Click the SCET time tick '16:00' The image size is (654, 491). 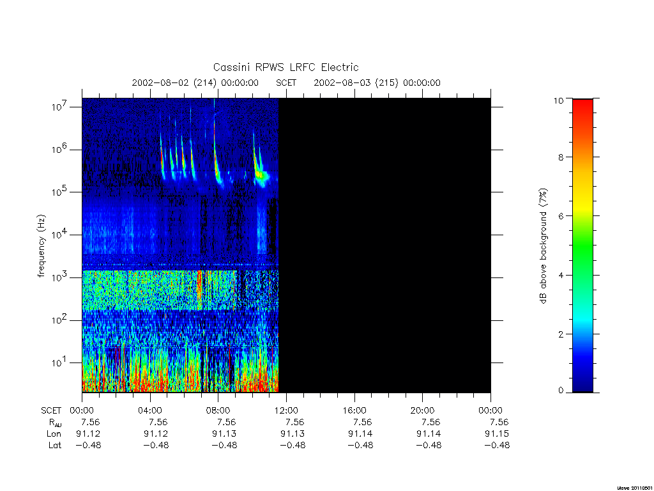[354, 410]
